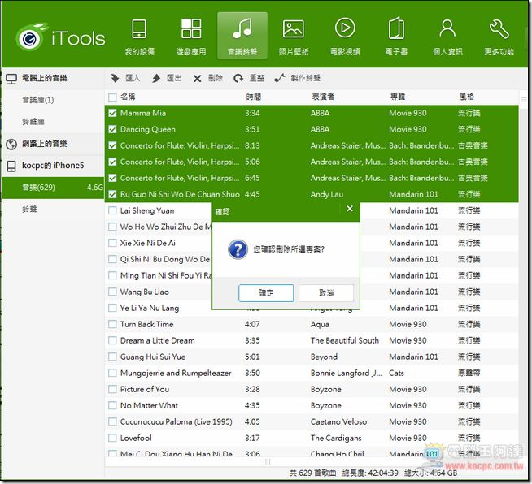Check the Lovefool checkbox
This screenshot has height=484, width=532.
112,439
